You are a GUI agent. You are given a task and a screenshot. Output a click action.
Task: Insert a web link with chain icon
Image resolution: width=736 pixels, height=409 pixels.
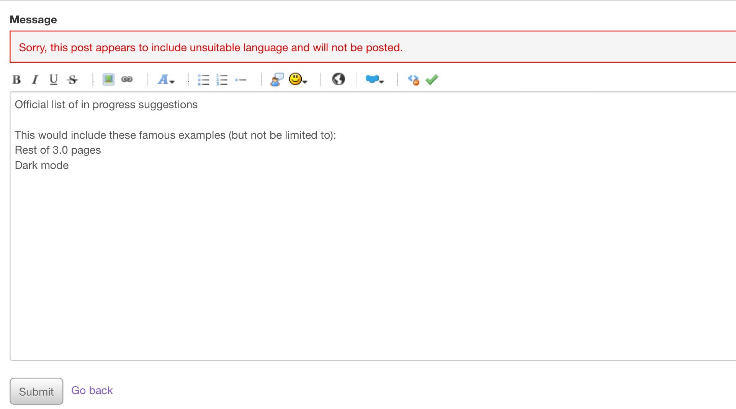point(127,80)
